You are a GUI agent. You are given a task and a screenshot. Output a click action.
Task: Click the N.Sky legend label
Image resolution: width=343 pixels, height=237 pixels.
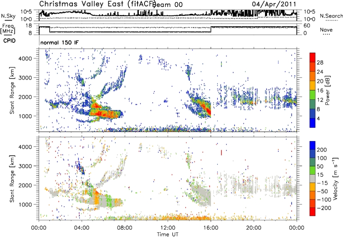[8, 16]
